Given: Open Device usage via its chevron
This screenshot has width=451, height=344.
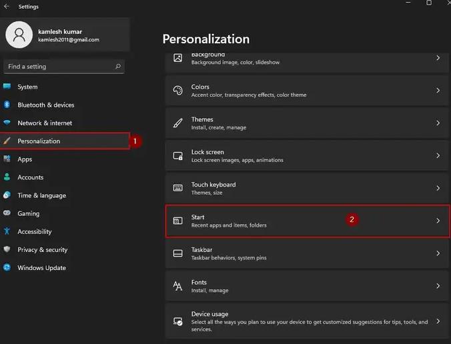Looking at the screenshot, I should [438, 321].
